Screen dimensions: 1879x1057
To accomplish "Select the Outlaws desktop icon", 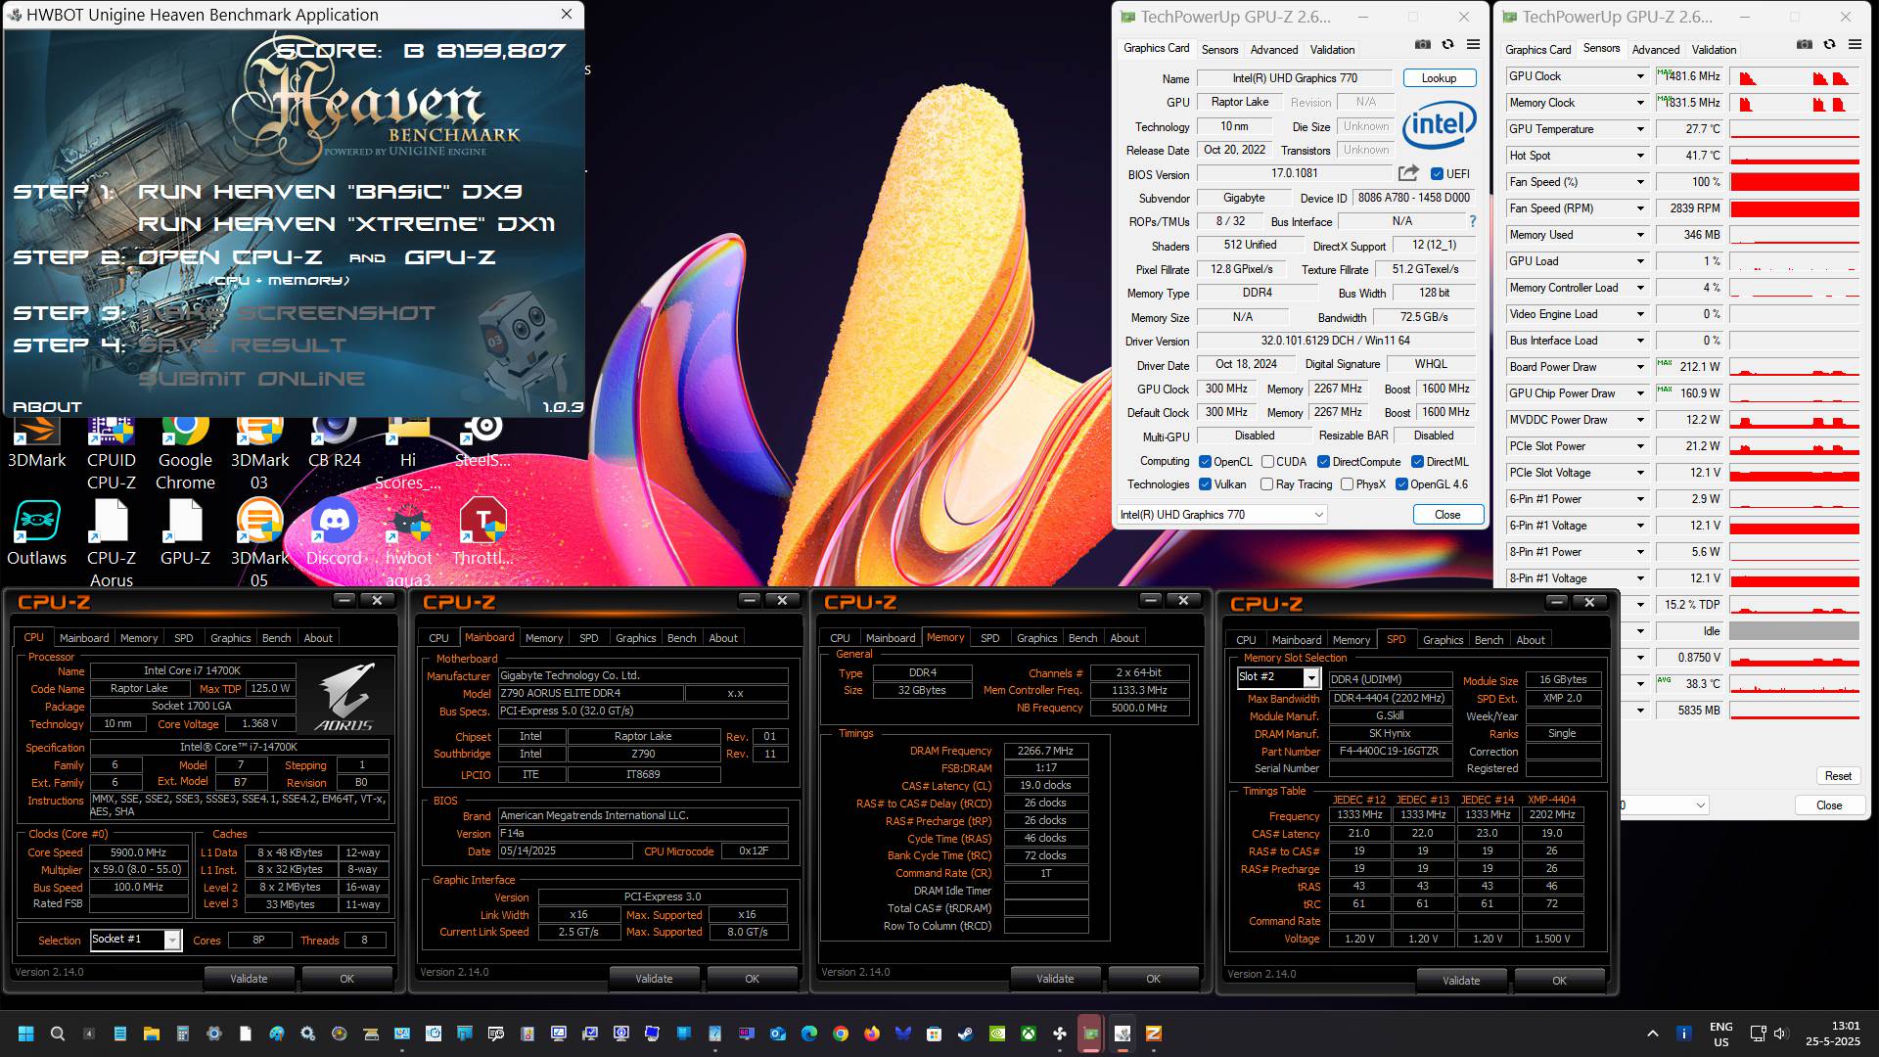I will 37,533.
